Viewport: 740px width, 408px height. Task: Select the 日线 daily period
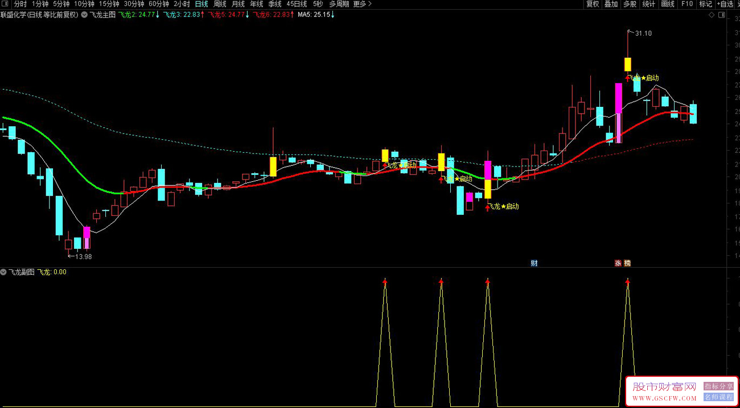(x=202, y=4)
